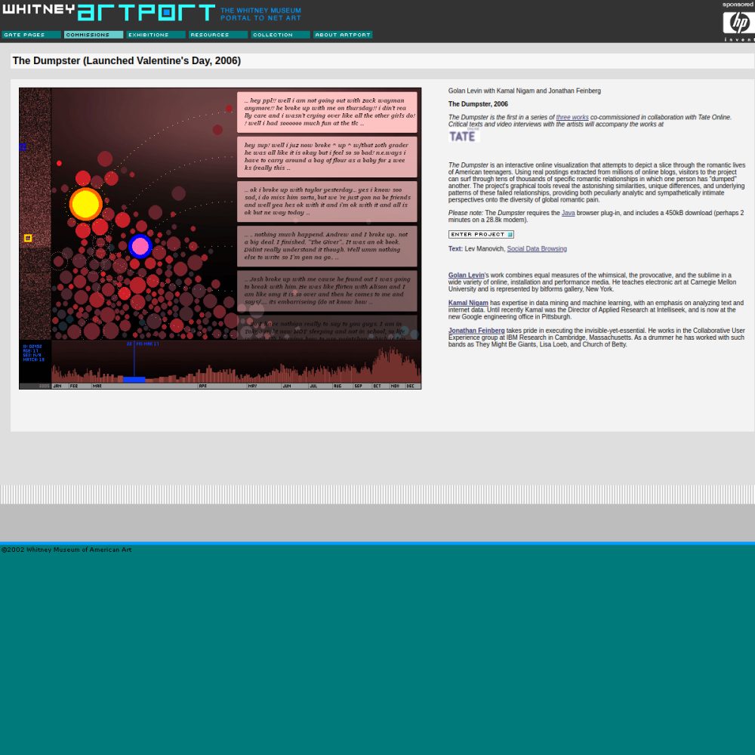Click The Dumpster visualization screenshot
This screenshot has height=755, width=755.
[x=220, y=239]
